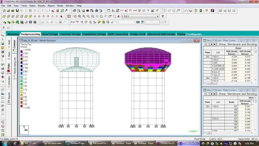
Task: Click the Fx axial force diagram icon
Action: 73,22
